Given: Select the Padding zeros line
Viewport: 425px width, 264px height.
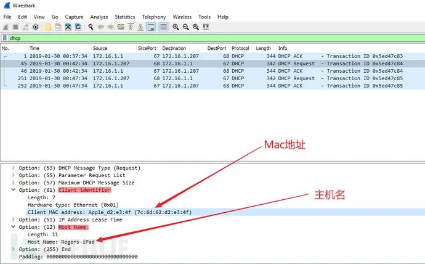Looking at the screenshot, I should click(78, 257).
